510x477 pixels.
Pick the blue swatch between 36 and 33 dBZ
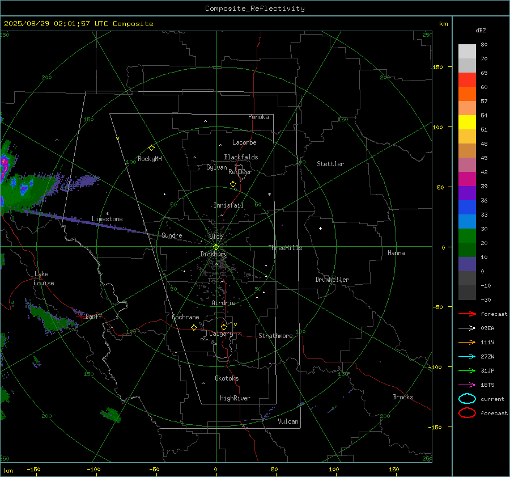pos(467,208)
